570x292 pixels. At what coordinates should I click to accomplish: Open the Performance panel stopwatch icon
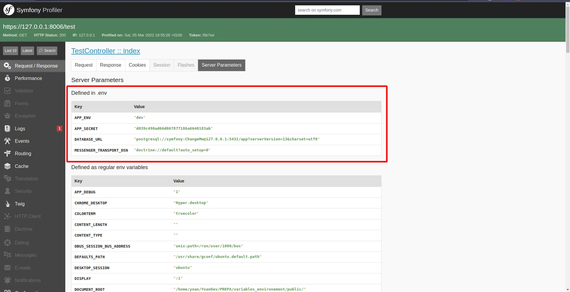7,78
